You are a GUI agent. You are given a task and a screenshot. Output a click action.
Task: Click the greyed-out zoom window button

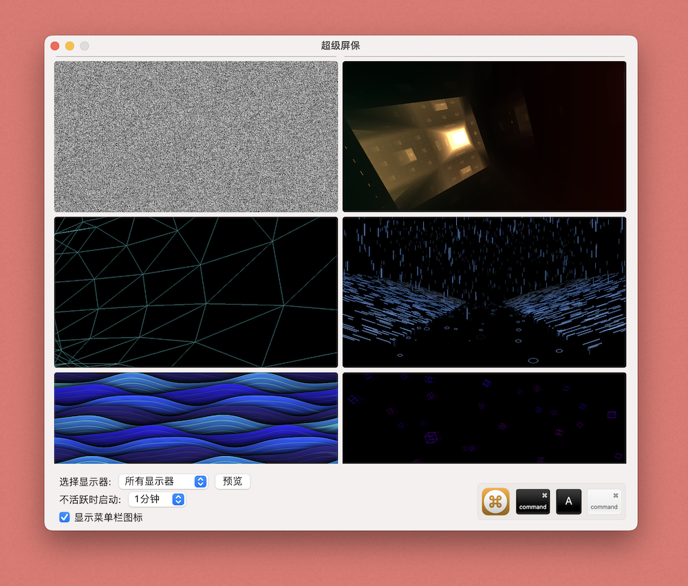click(85, 46)
